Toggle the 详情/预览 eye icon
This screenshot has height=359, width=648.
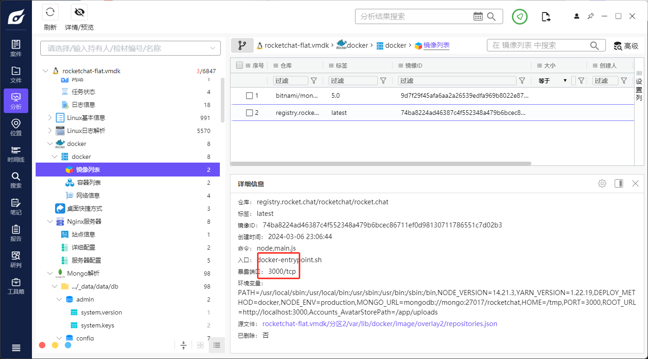(x=79, y=13)
